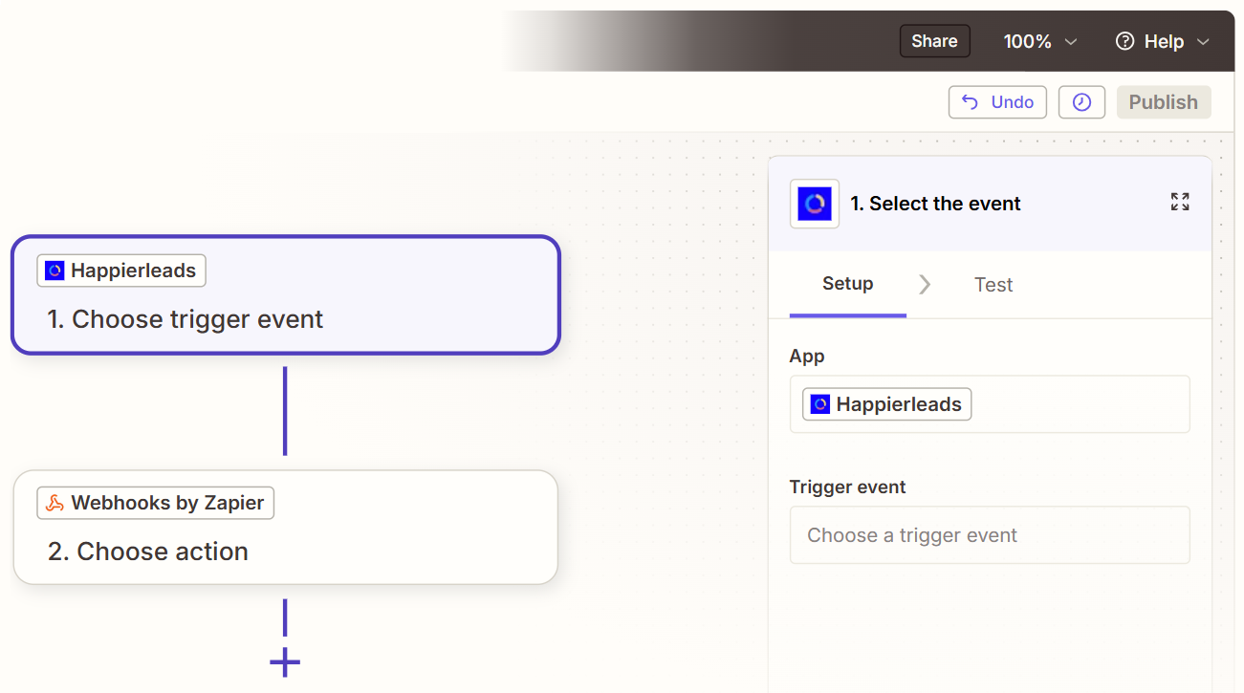Click the '1. Select the event' panel heading
This screenshot has width=1244, height=693.
point(936,204)
